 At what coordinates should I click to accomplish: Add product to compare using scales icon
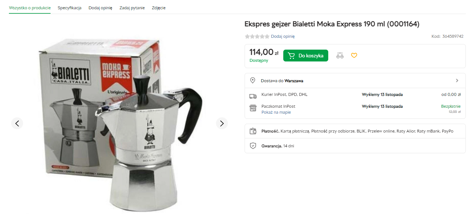pos(340,56)
